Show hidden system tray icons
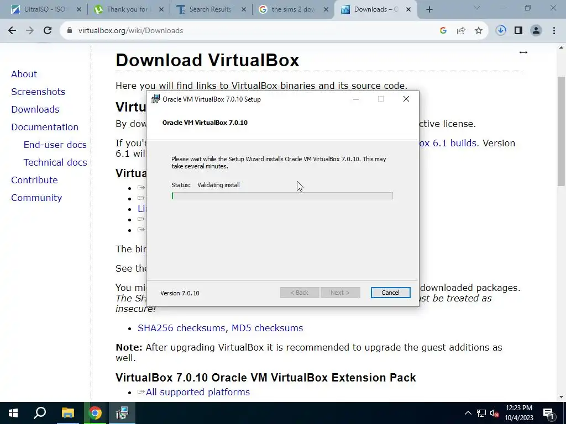Image resolution: width=566 pixels, height=424 pixels. coord(468,413)
